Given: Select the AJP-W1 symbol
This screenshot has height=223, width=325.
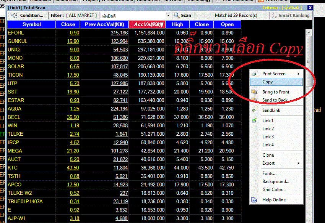Looking at the screenshot, I should 16,218.
